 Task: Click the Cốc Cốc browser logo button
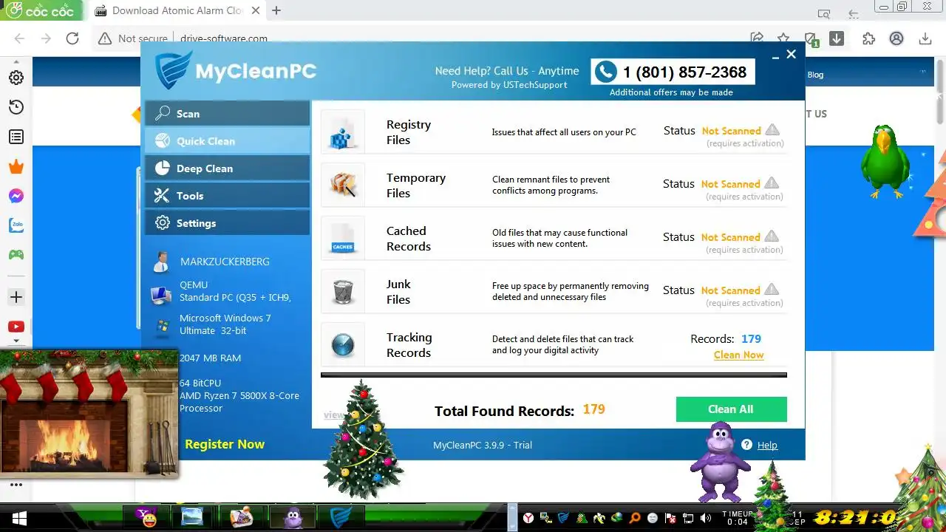(41, 10)
